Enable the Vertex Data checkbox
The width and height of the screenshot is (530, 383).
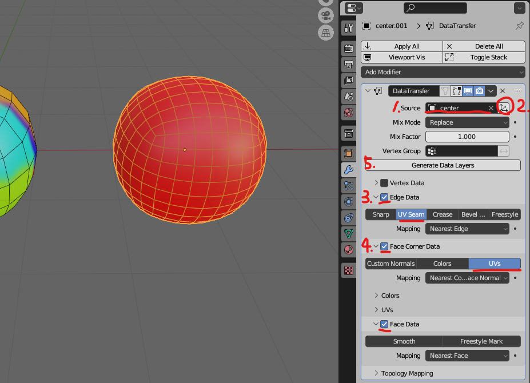(x=384, y=183)
